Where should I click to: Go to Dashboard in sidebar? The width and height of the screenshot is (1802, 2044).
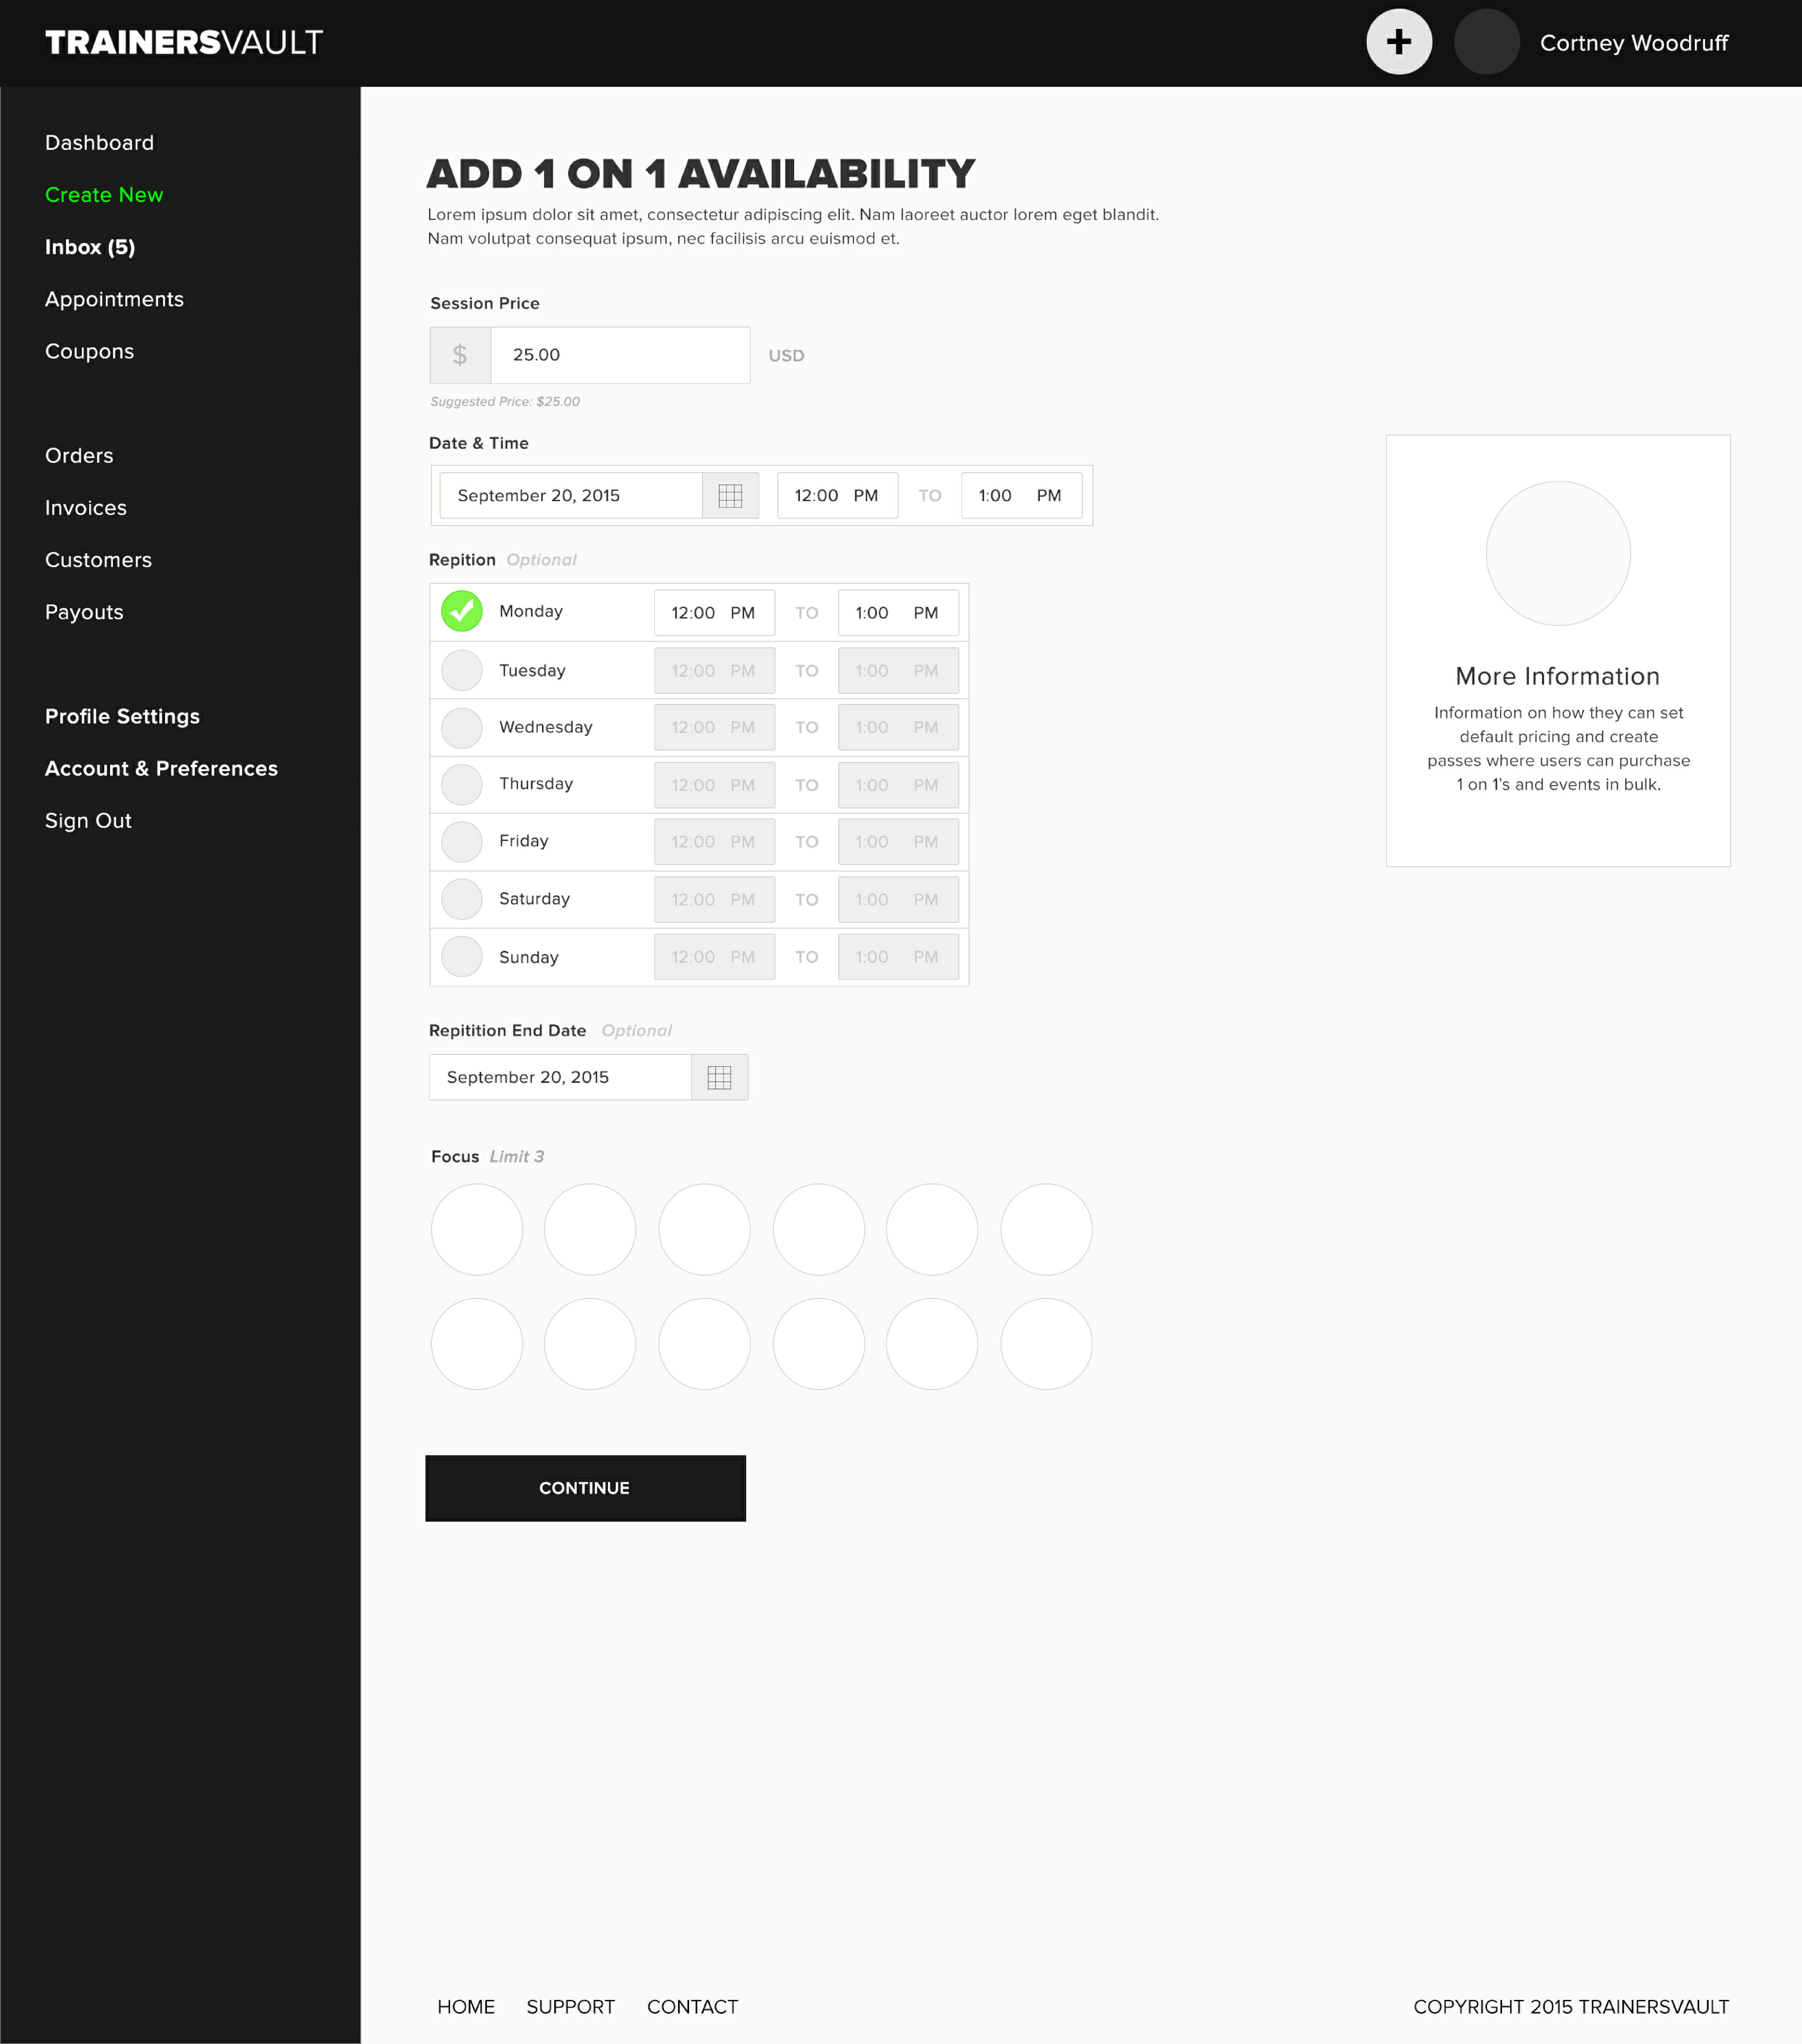pos(99,143)
